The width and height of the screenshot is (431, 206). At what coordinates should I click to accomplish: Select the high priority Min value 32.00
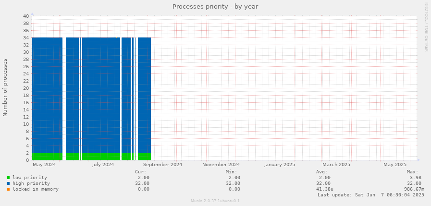click(233, 183)
